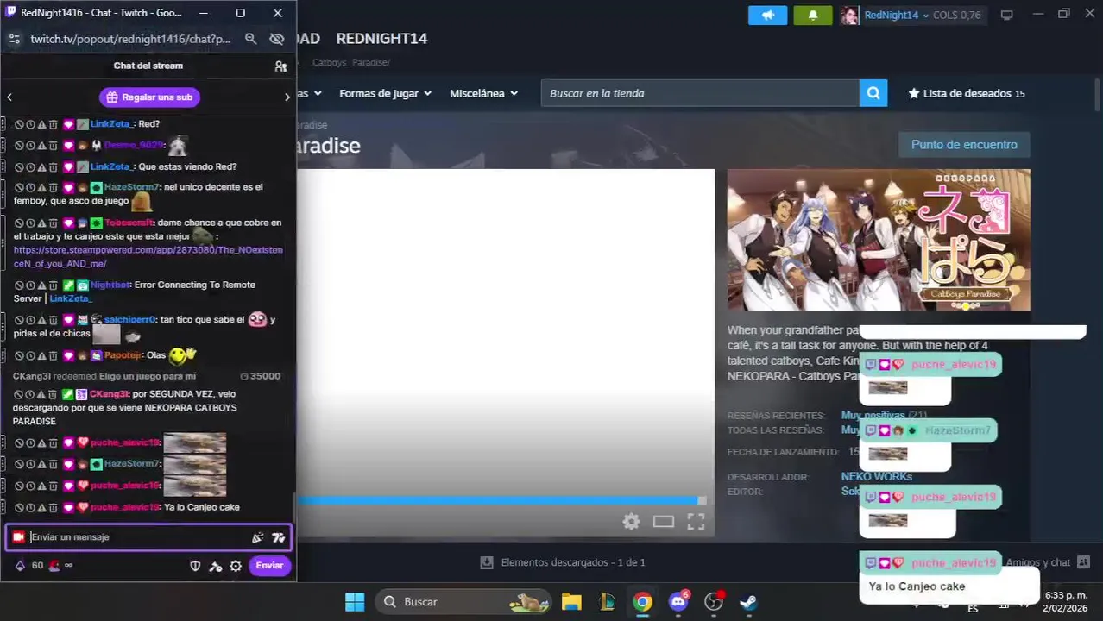Click the Regalar una sub gift button

(149, 97)
